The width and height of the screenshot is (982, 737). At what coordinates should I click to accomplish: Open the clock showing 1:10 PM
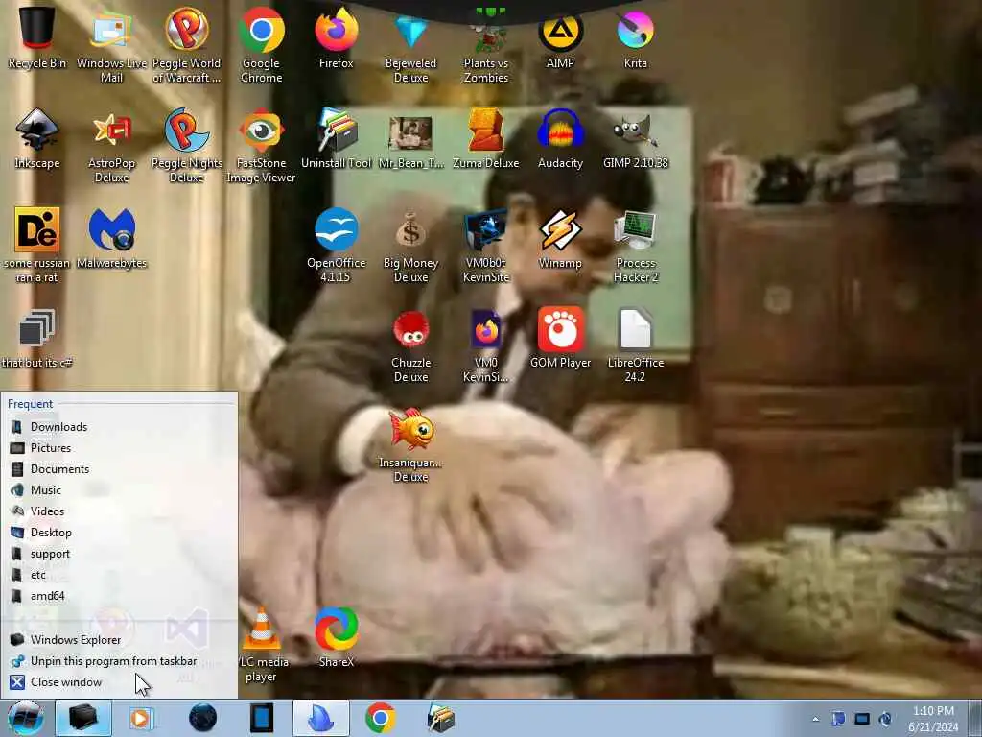pyautogui.click(x=933, y=719)
